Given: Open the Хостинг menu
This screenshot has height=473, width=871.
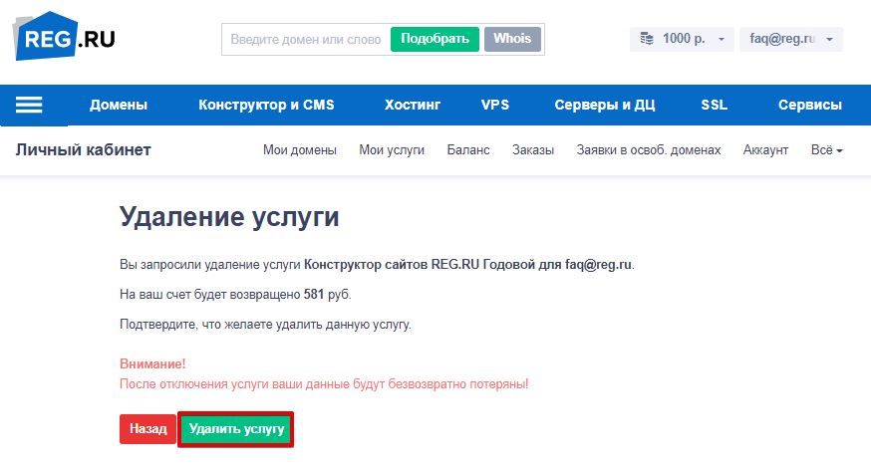Looking at the screenshot, I should (413, 105).
